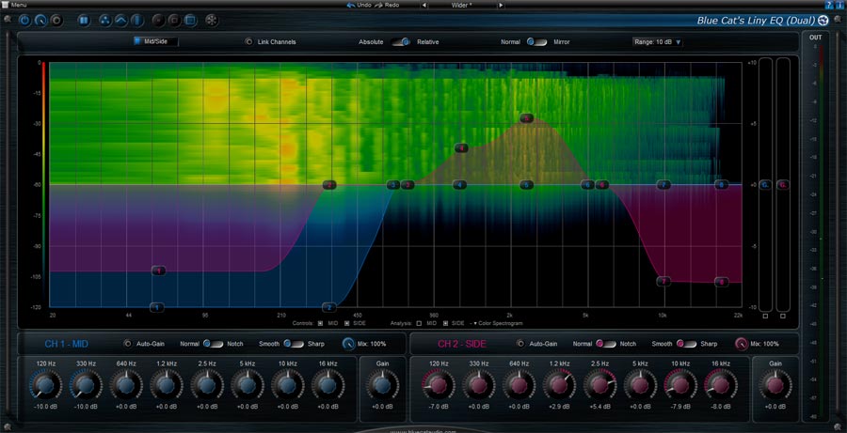The image size is (847, 433).
Task: Toggle Controls SIDE checkbox
Action: coord(347,323)
